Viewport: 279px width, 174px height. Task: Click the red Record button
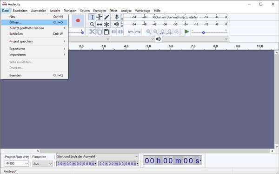pyautogui.click(x=78, y=20)
